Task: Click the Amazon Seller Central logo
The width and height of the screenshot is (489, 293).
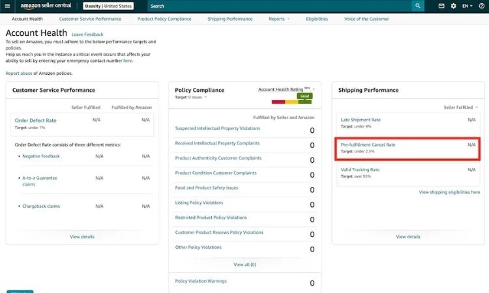Action: point(46,6)
